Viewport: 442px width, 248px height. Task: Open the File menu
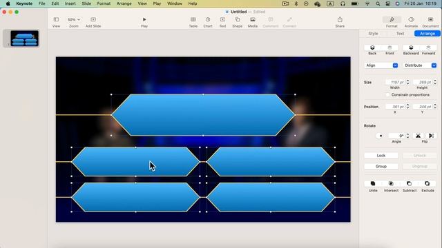(41, 3)
